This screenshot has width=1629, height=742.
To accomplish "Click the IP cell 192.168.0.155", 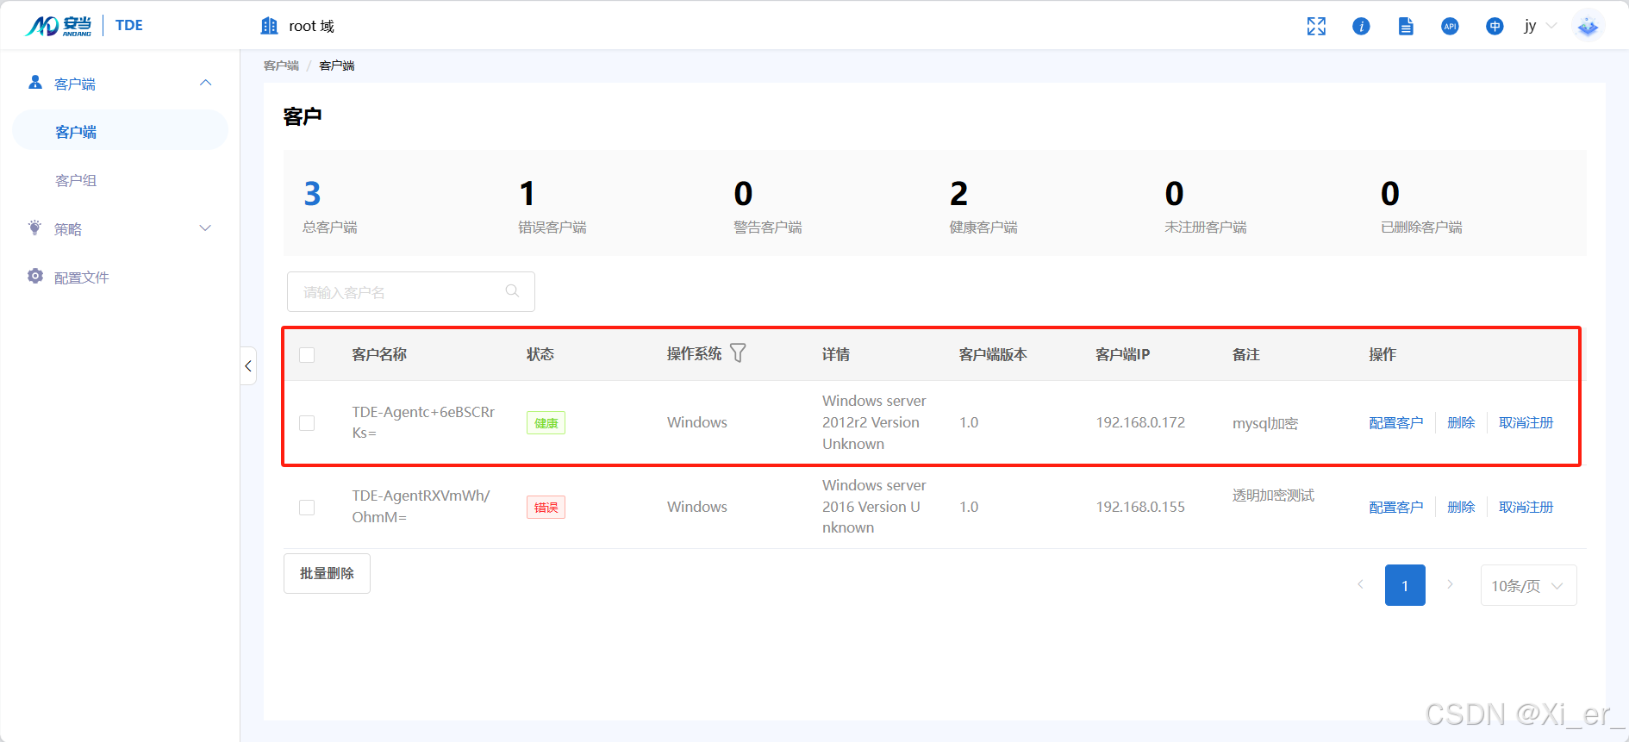I will pyautogui.click(x=1140, y=507).
